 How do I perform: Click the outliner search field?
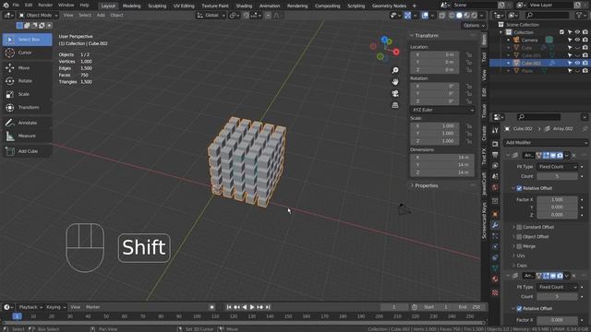pos(548,15)
